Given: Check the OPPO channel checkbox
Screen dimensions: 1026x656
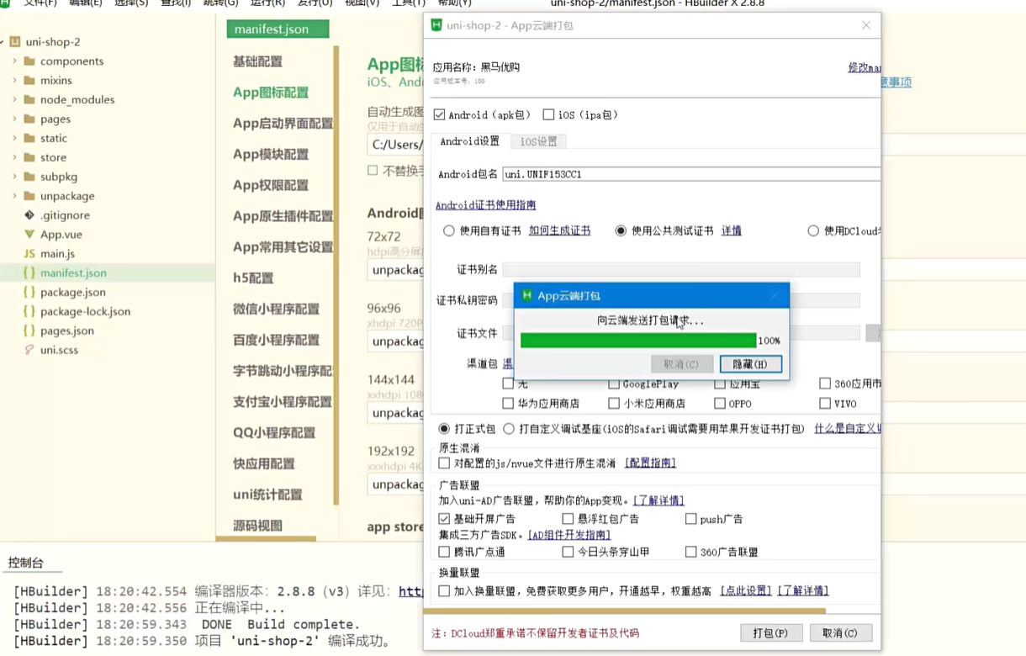Looking at the screenshot, I should [719, 404].
